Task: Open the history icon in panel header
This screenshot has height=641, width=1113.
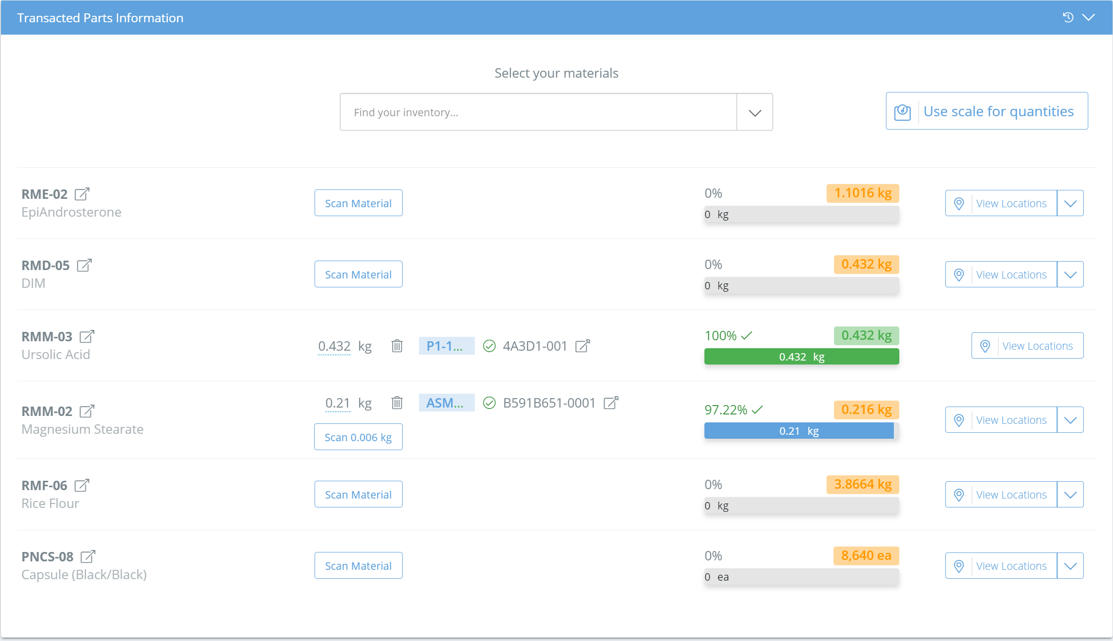Action: tap(1068, 17)
